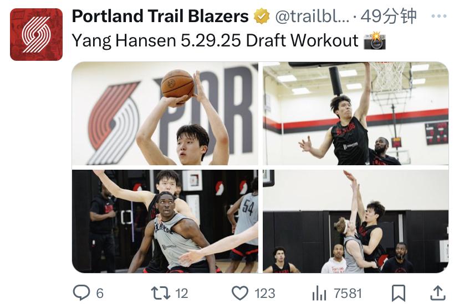Click the retweet arrows icon
Image resolution: width=459 pixels, height=304 pixels.
coord(160,293)
